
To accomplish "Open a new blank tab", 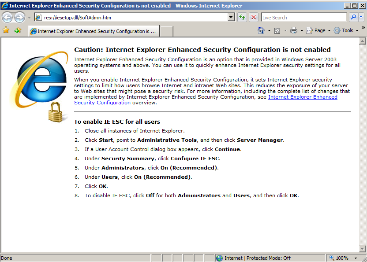I will coord(166,31).
